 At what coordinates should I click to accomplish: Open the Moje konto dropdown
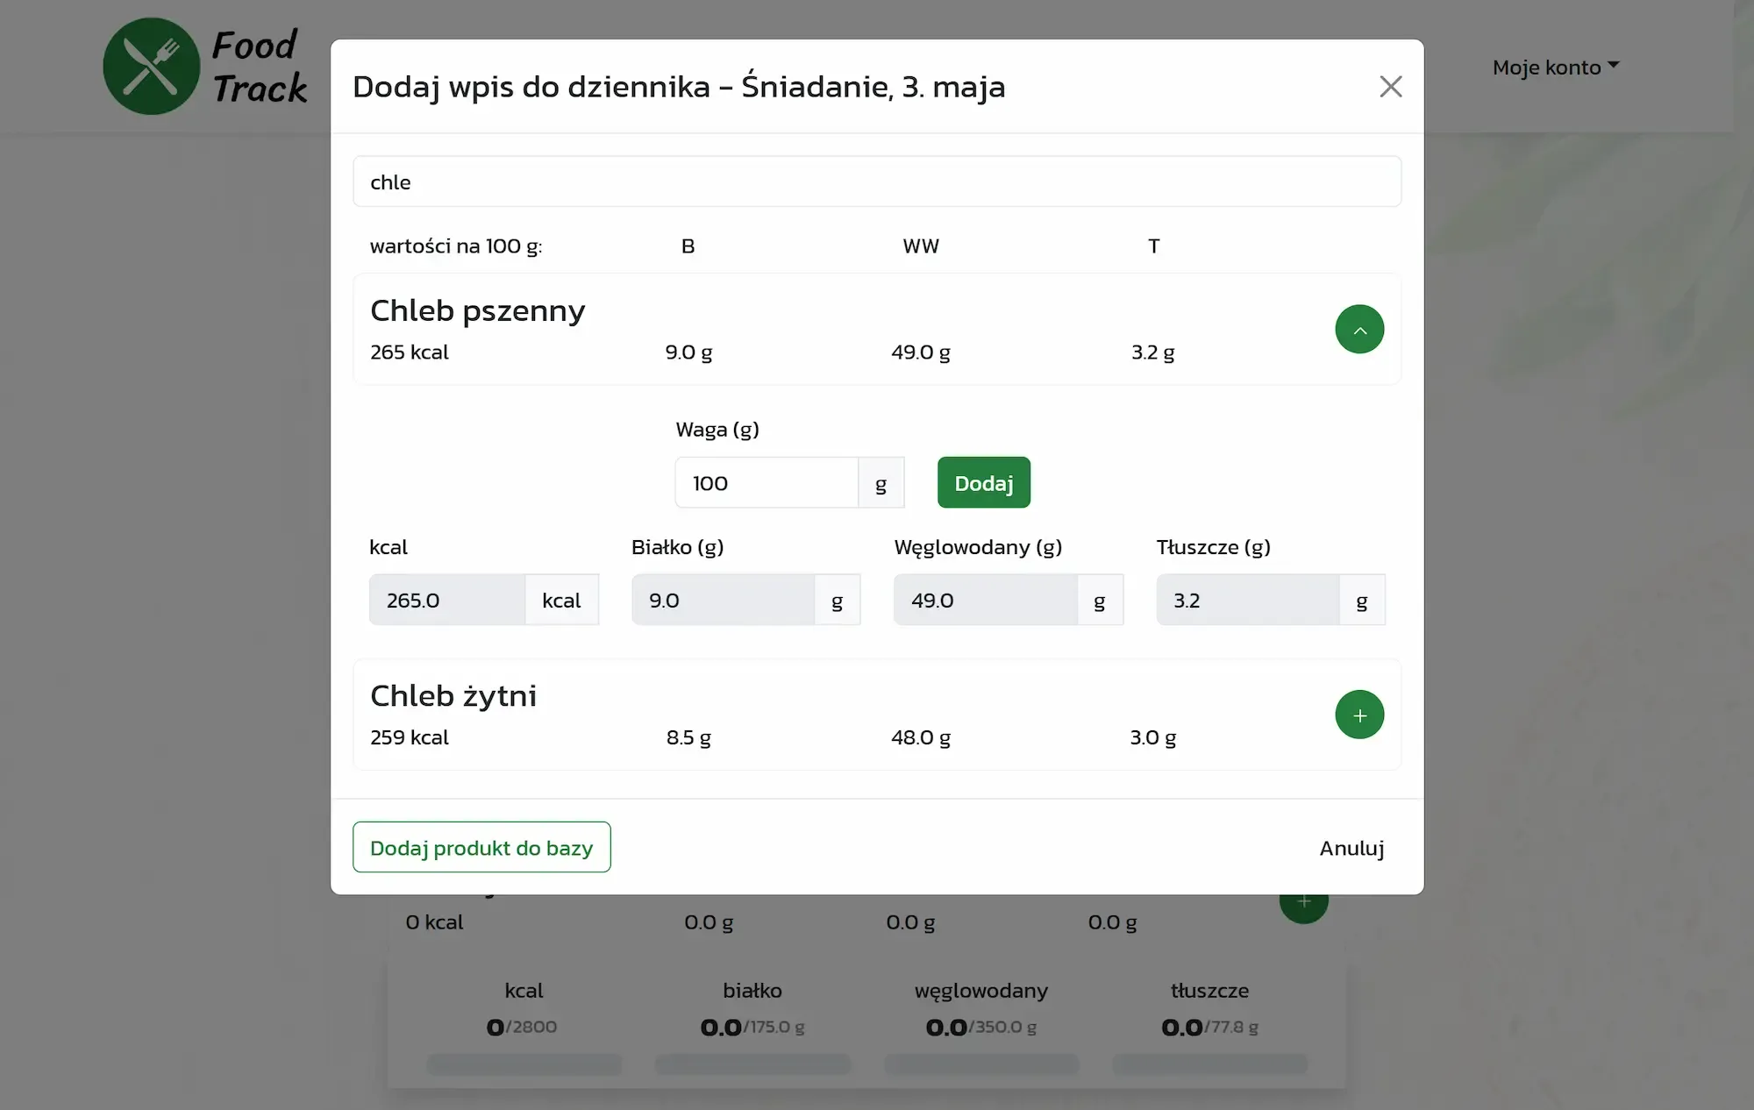point(1555,67)
